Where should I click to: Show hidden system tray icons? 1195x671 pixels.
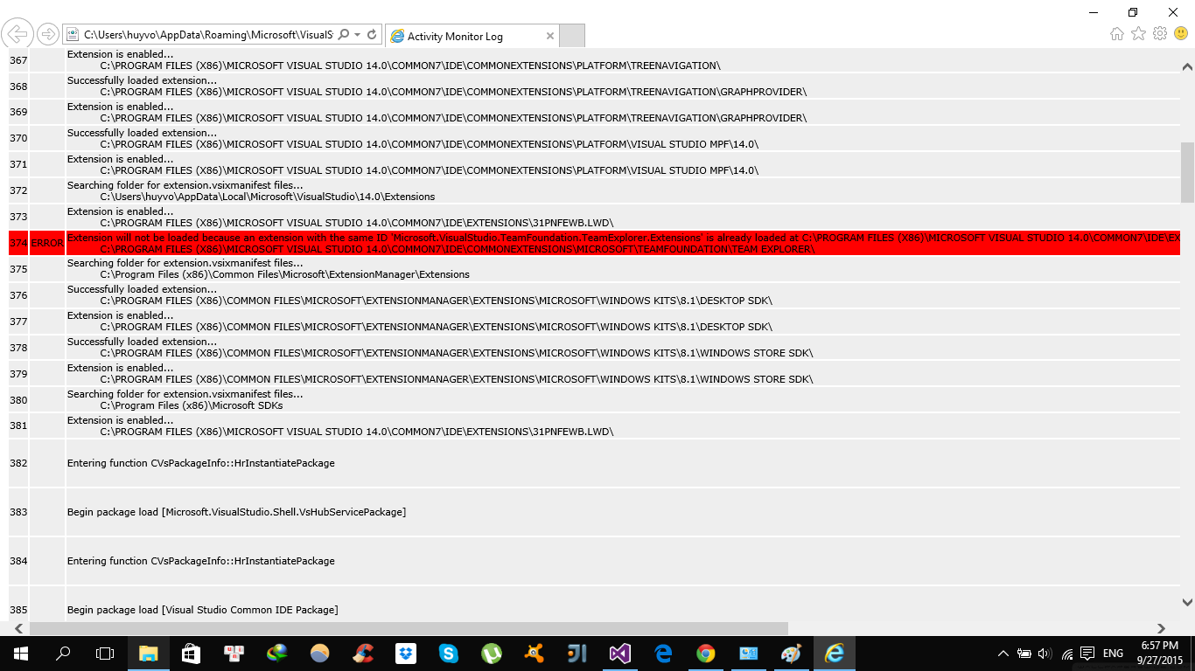click(x=1003, y=654)
